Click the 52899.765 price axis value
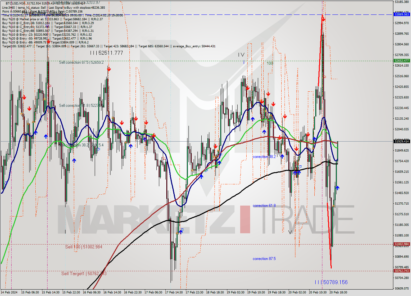Screen dimensions: 411x296 [402, 34]
